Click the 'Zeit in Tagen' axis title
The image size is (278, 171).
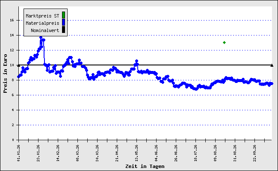pyautogui.click(x=145, y=166)
